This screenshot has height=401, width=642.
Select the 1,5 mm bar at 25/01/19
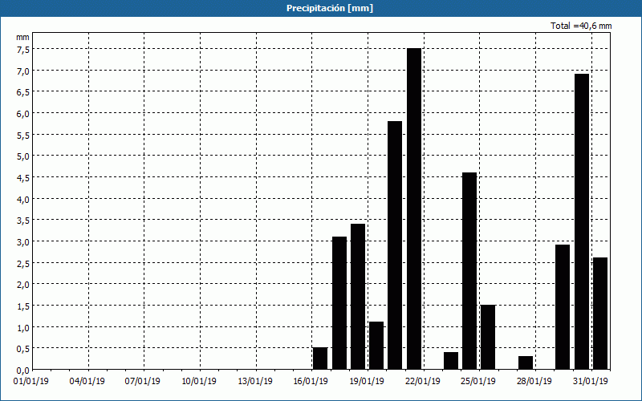click(x=488, y=337)
